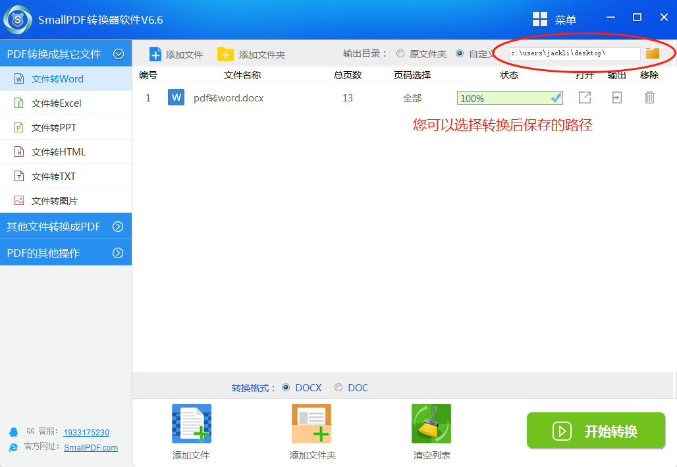This screenshot has width=677, height=467.
Task: Select 文件转Word in sidebar
Action: (x=66, y=78)
